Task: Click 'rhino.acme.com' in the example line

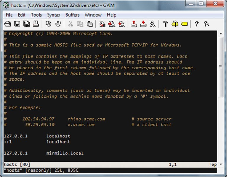Action: [x=86, y=119]
